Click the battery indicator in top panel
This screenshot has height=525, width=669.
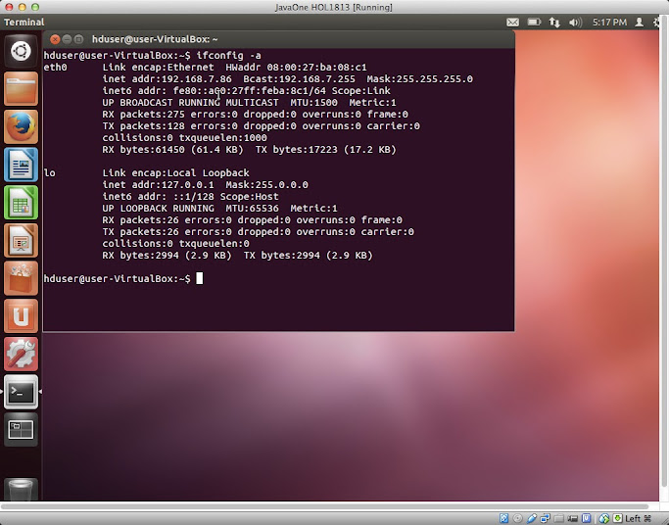(534, 22)
